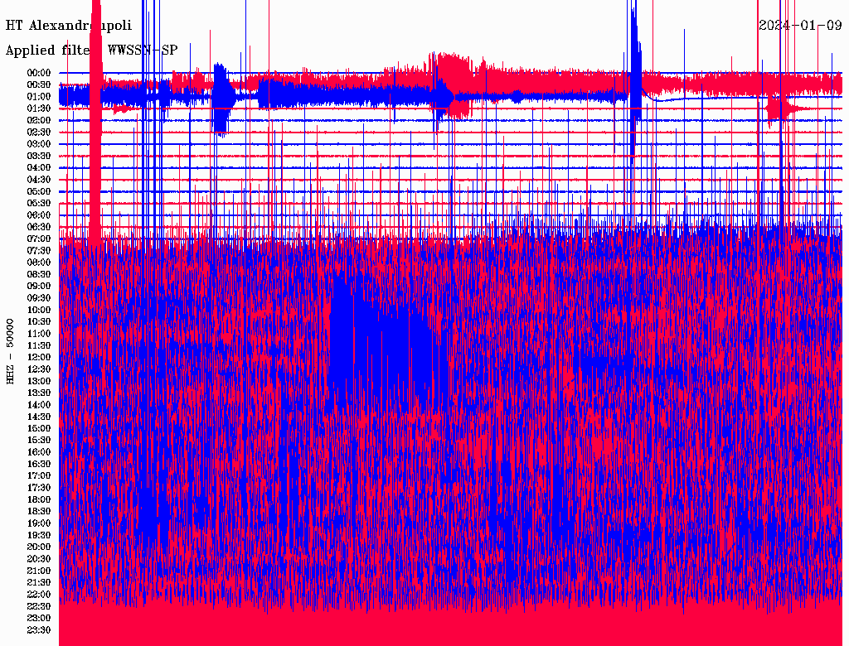Click the 05:30 time label
The height and width of the screenshot is (646, 849).
point(39,204)
